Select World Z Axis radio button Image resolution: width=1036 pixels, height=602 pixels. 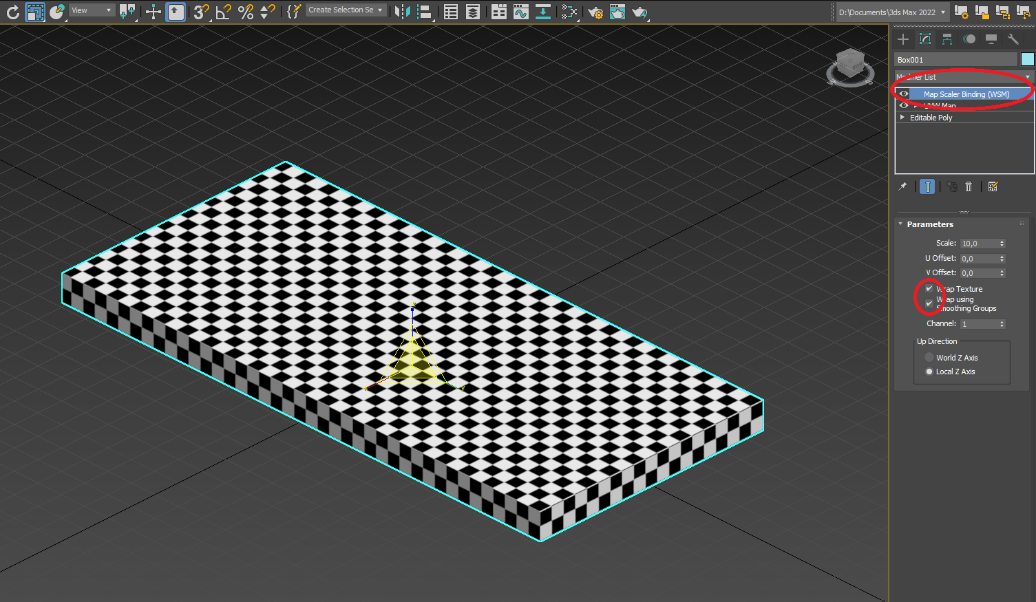coord(929,358)
